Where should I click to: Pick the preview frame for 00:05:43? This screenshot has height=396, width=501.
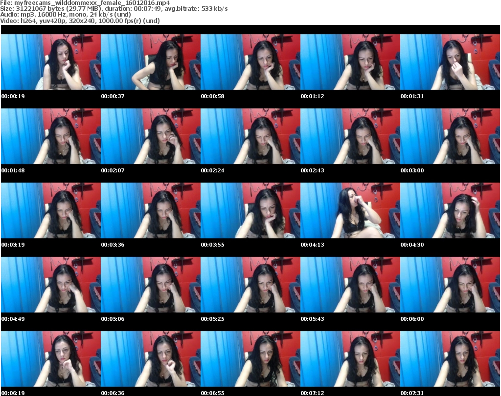point(350,285)
